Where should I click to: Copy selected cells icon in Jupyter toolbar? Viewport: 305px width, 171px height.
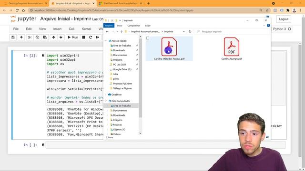[x=37, y=37]
